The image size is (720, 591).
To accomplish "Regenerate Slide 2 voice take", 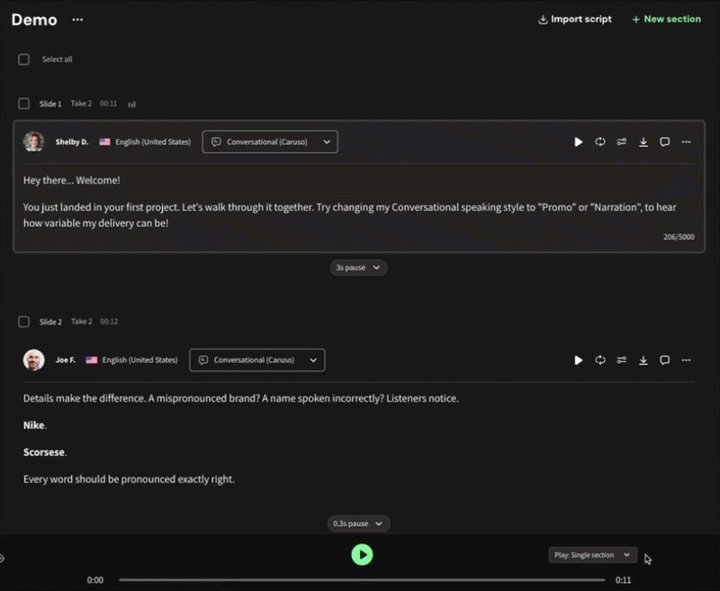I will point(600,360).
